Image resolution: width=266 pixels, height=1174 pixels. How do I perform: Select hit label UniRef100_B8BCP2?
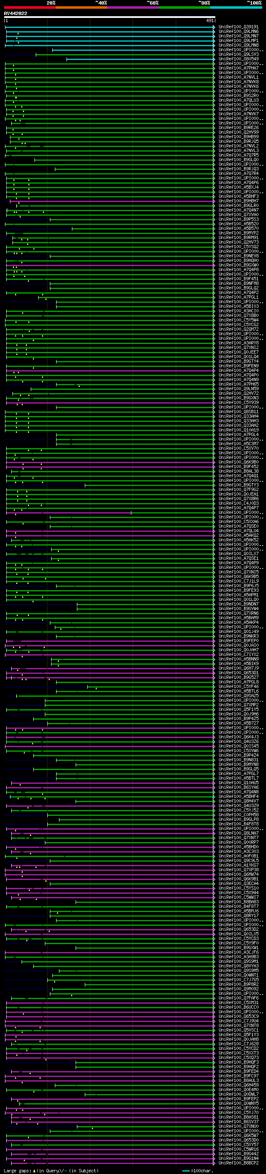pos(239,1163)
